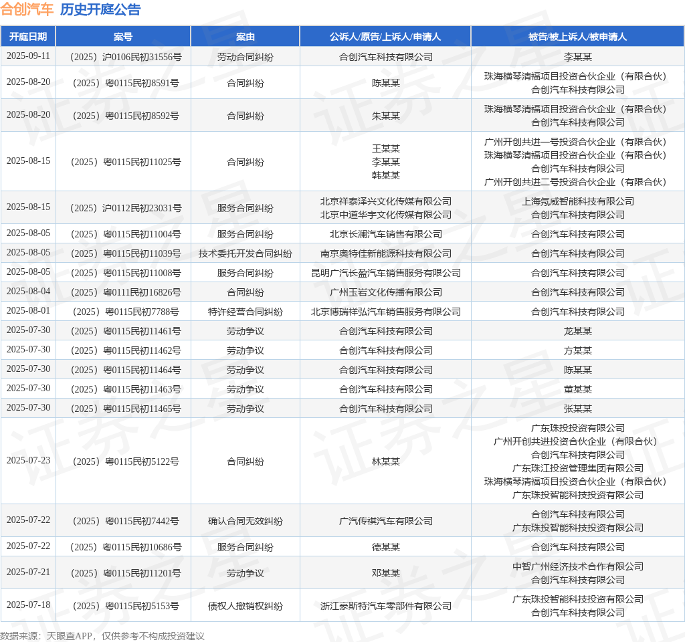Viewport: 685px width, 642px height.
Task: Click 浙江豪斯特汽车零部件有限公司
Action: [386, 606]
